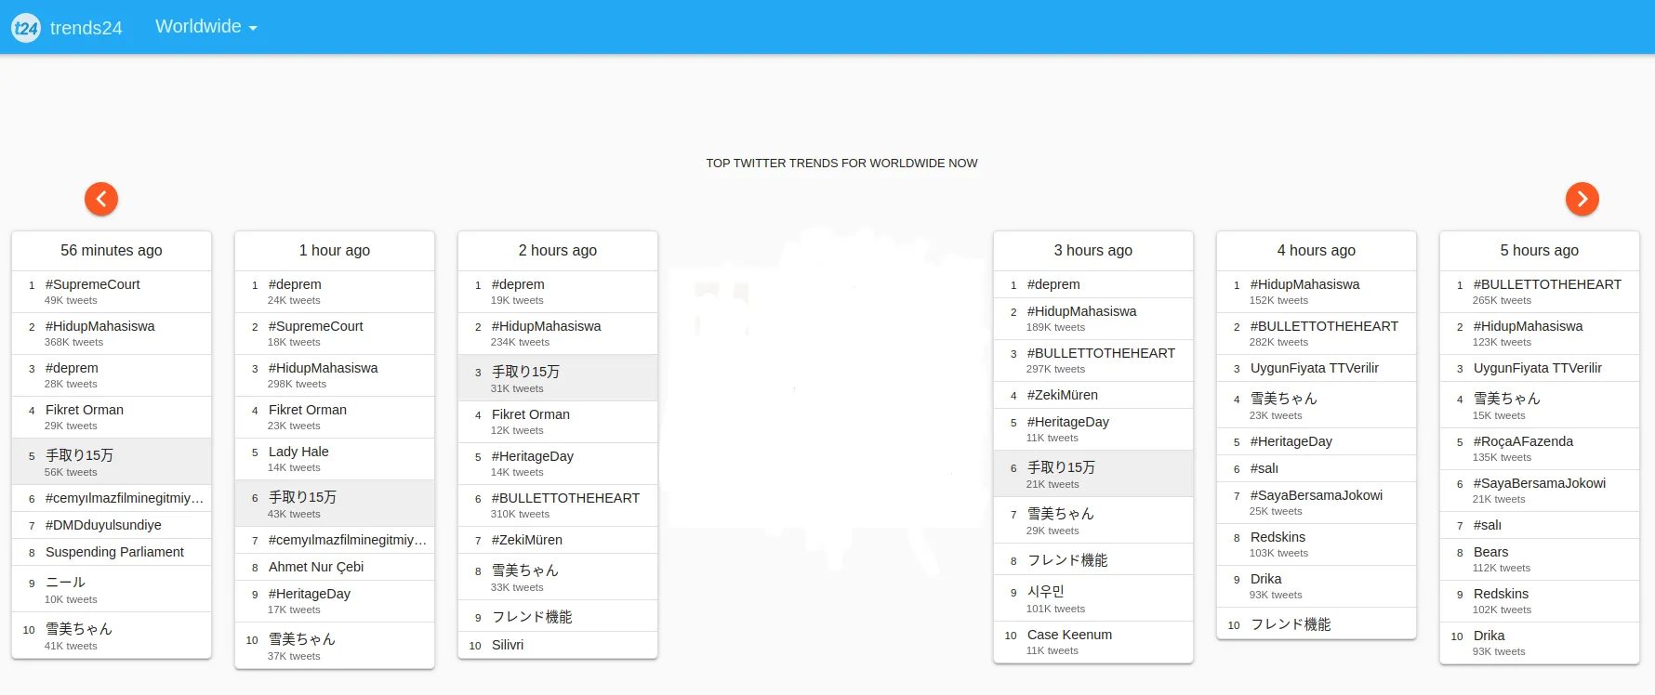This screenshot has height=695, width=1655.
Task: Open #HidupMahasiswa with 189K tweets
Action: (1082, 311)
